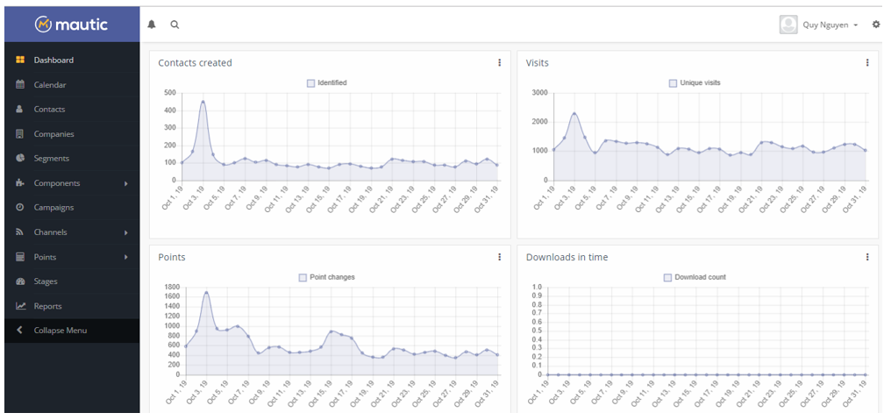Go to Contacts menu item
The image size is (884, 420).
pos(49,110)
